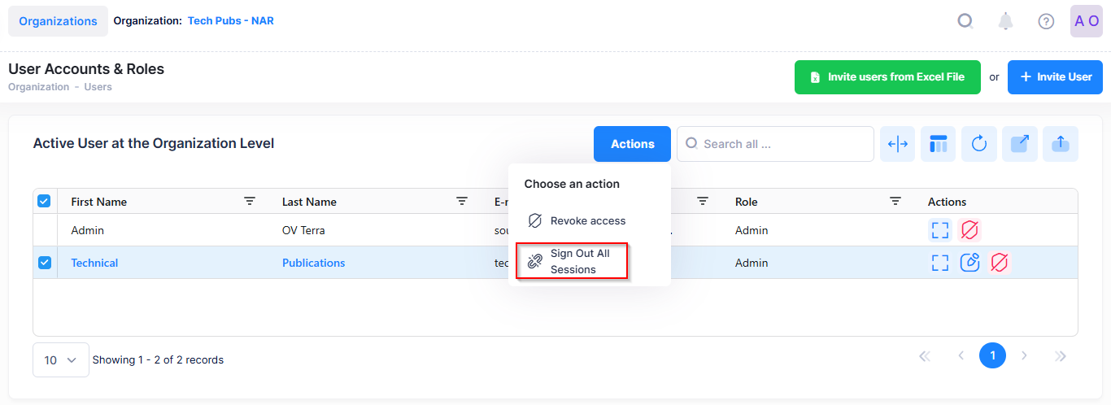Open the First Name column filter
The height and width of the screenshot is (405, 1111).
(250, 201)
